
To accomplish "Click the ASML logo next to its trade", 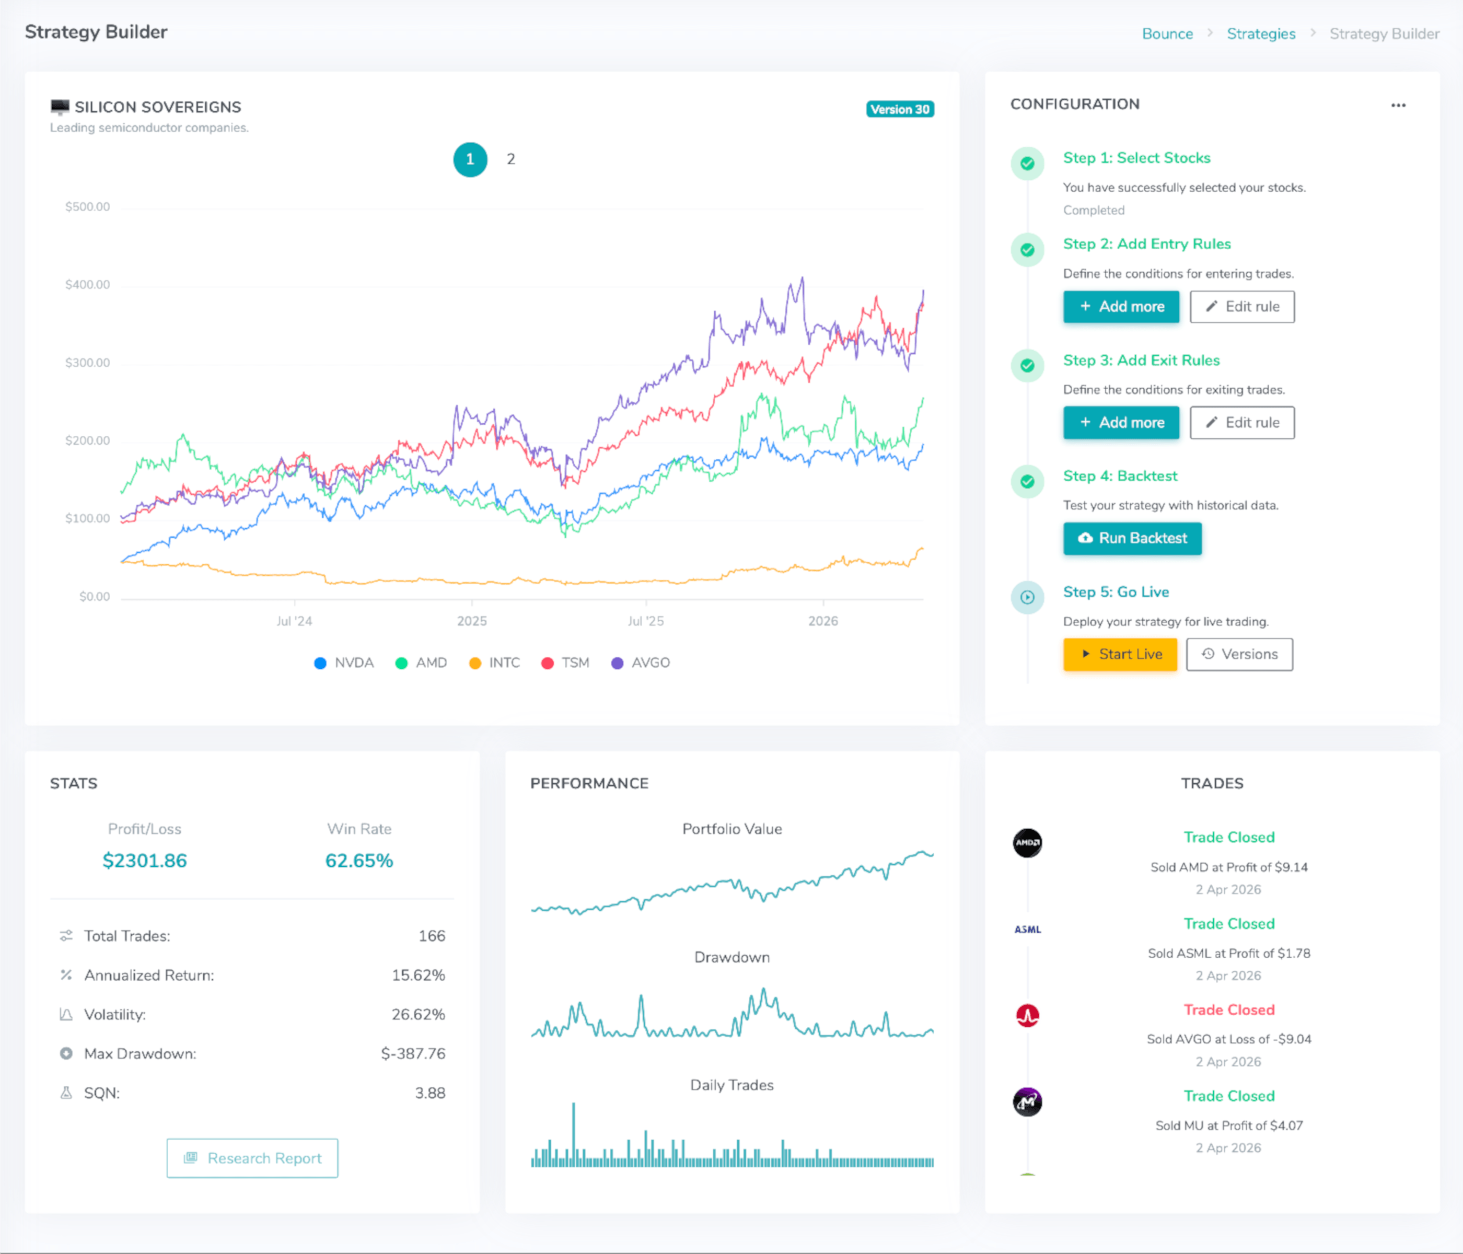I will point(1027,929).
